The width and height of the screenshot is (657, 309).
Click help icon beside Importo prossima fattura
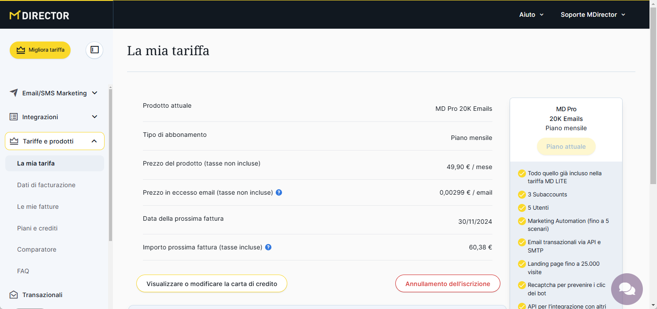(268, 247)
